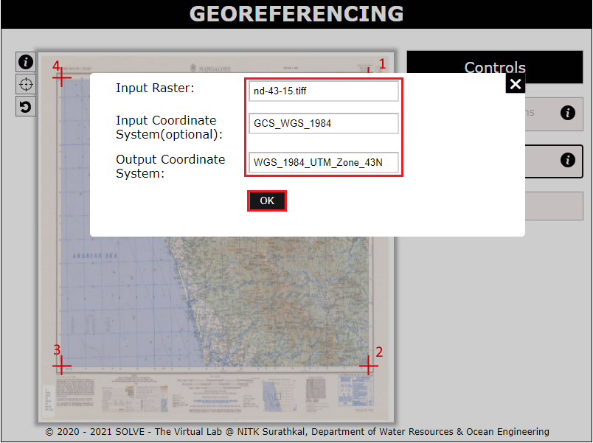This screenshot has height=443, width=593.
Task: Click the SOLVE Virtual Lab footer text
Action: pyautogui.click(x=296, y=431)
